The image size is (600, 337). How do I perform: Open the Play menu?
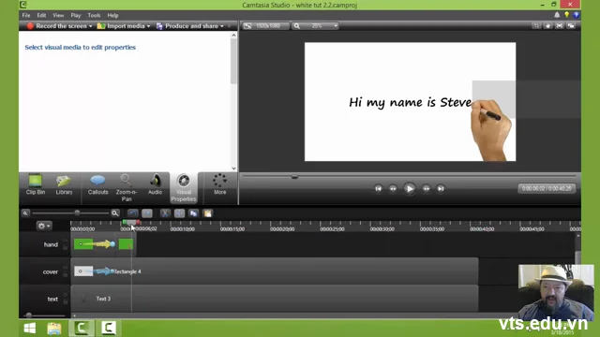click(x=76, y=15)
